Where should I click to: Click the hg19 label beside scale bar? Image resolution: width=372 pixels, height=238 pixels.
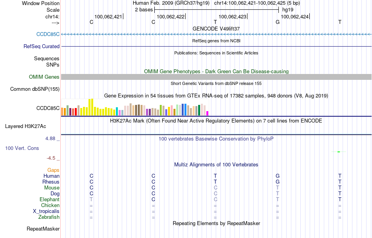coord(288,10)
